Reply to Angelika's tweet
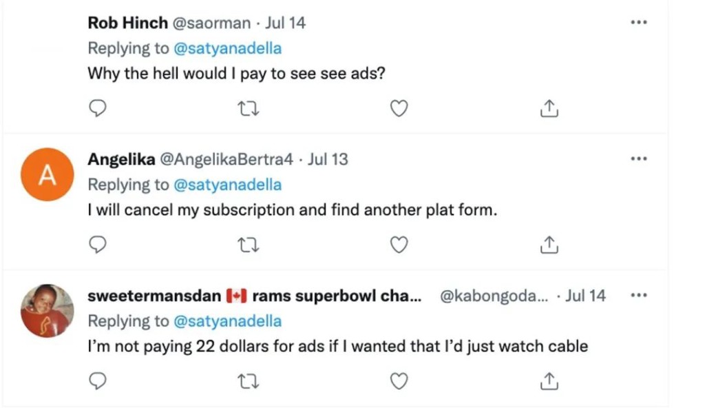This screenshot has width=705, height=408. (98, 245)
